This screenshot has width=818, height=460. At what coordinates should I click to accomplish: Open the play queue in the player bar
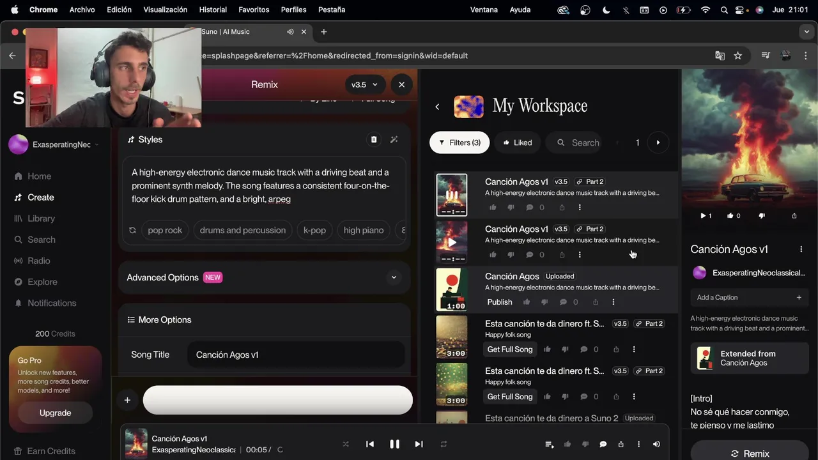(x=549, y=444)
